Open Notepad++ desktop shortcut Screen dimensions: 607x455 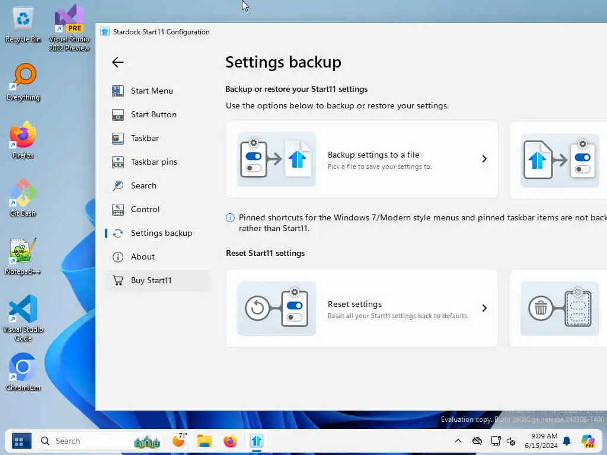tap(23, 257)
